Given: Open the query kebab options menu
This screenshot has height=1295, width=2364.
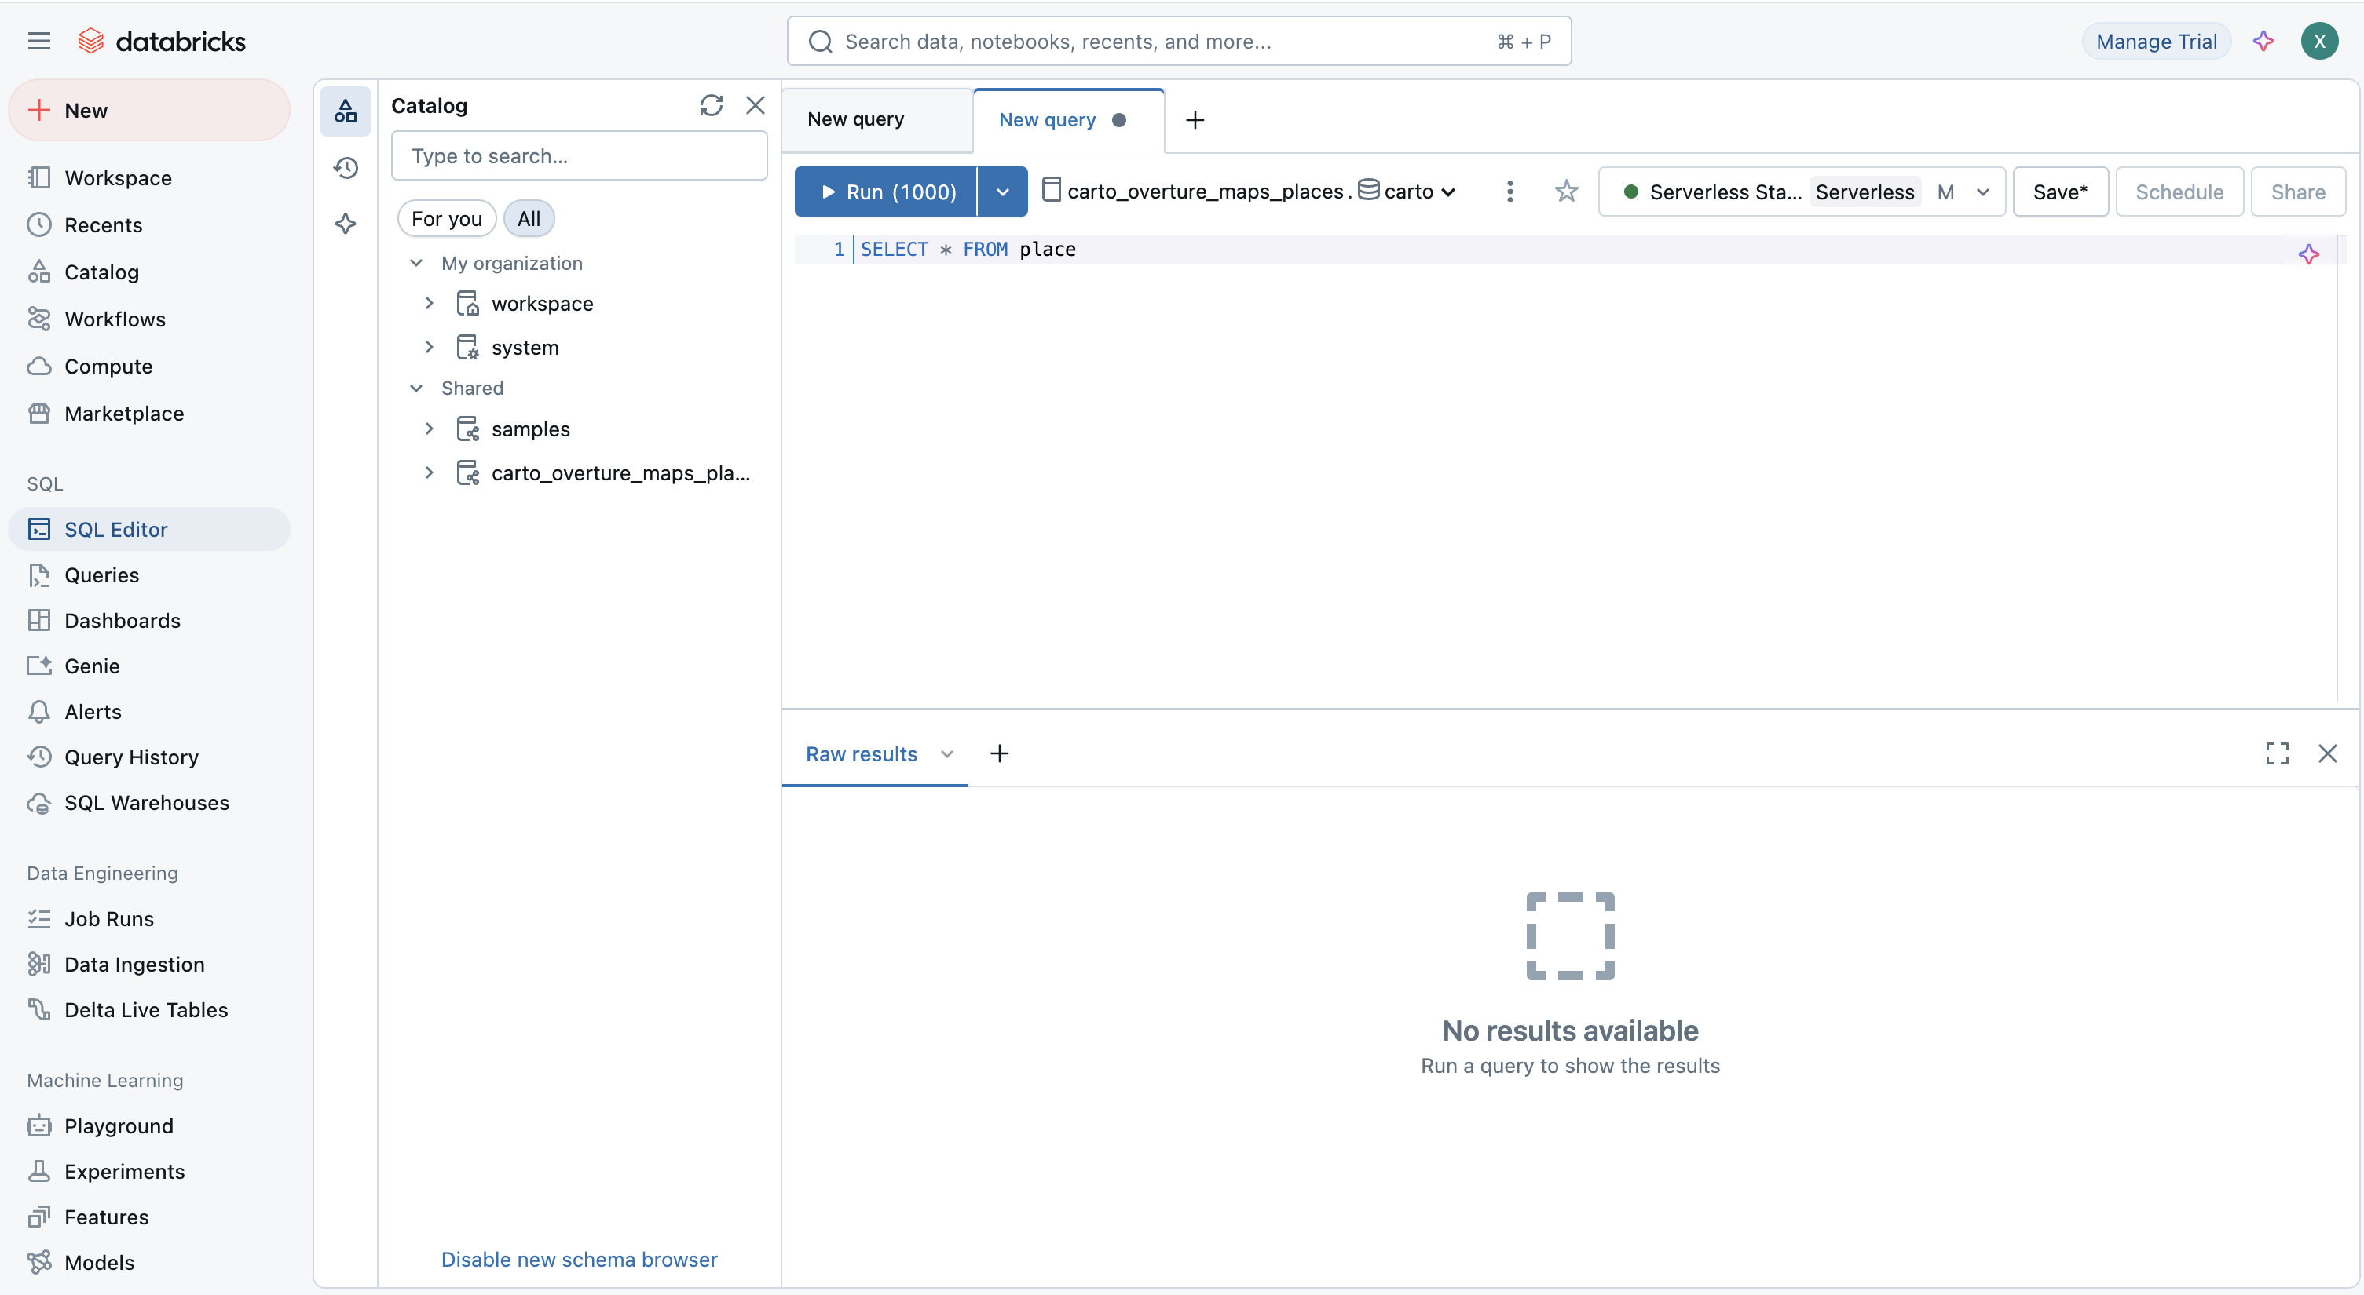Looking at the screenshot, I should [x=1510, y=192].
